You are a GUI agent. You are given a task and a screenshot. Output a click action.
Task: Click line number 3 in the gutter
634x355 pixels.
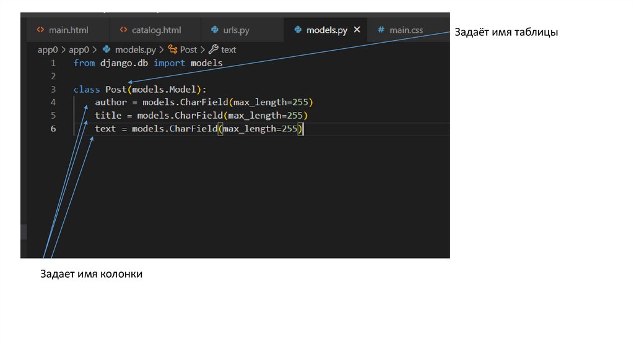pyautogui.click(x=53, y=89)
